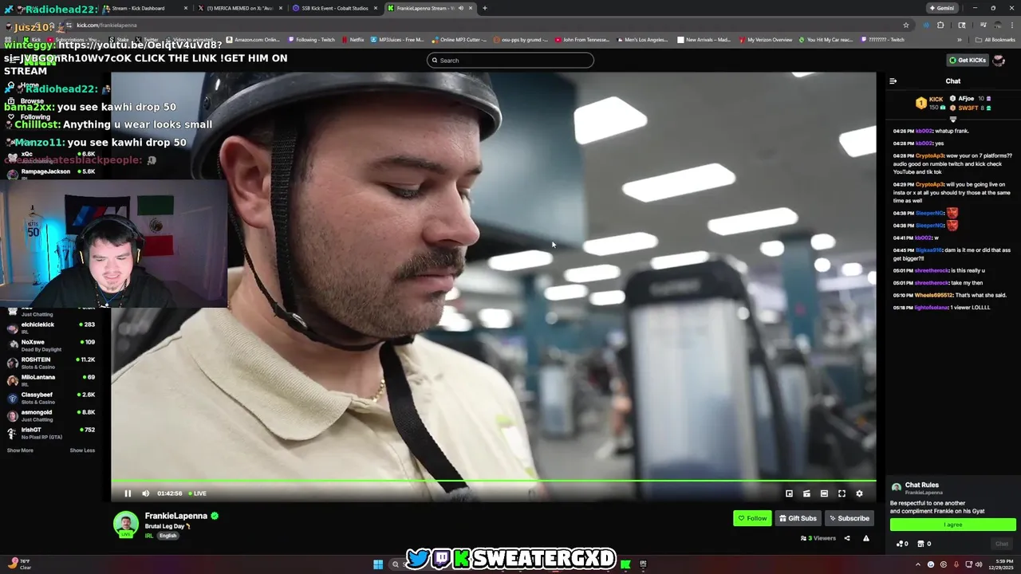This screenshot has height=574, width=1021.
Task: Click the Subscribe button
Action: [849, 518]
